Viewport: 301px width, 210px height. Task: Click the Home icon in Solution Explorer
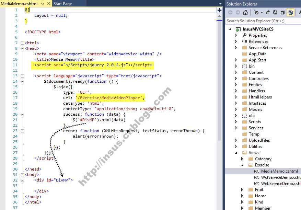click(x=245, y=12)
